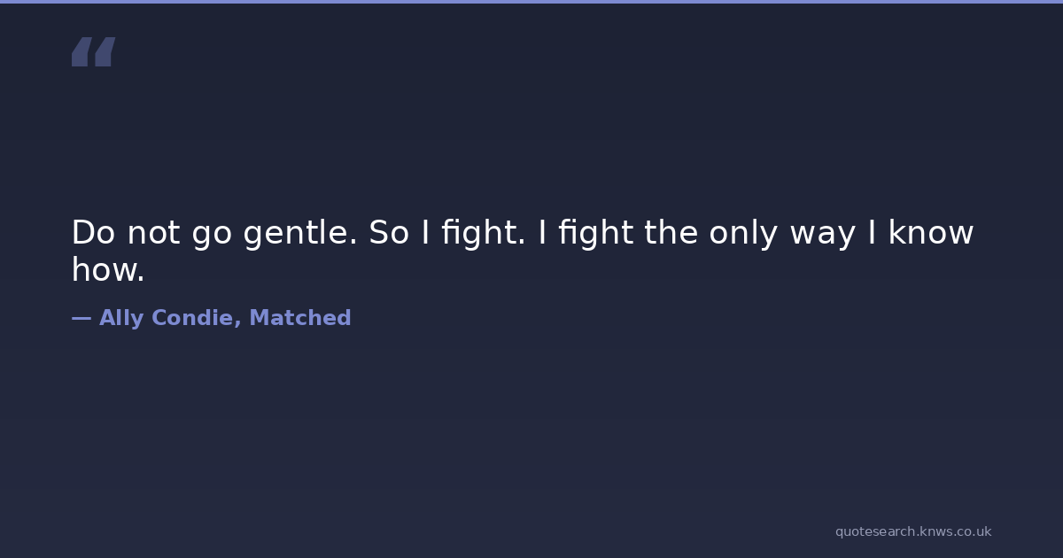Click the purple accent bar along the top
The height and width of the screenshot is (558, 1063).
point(531,2)
